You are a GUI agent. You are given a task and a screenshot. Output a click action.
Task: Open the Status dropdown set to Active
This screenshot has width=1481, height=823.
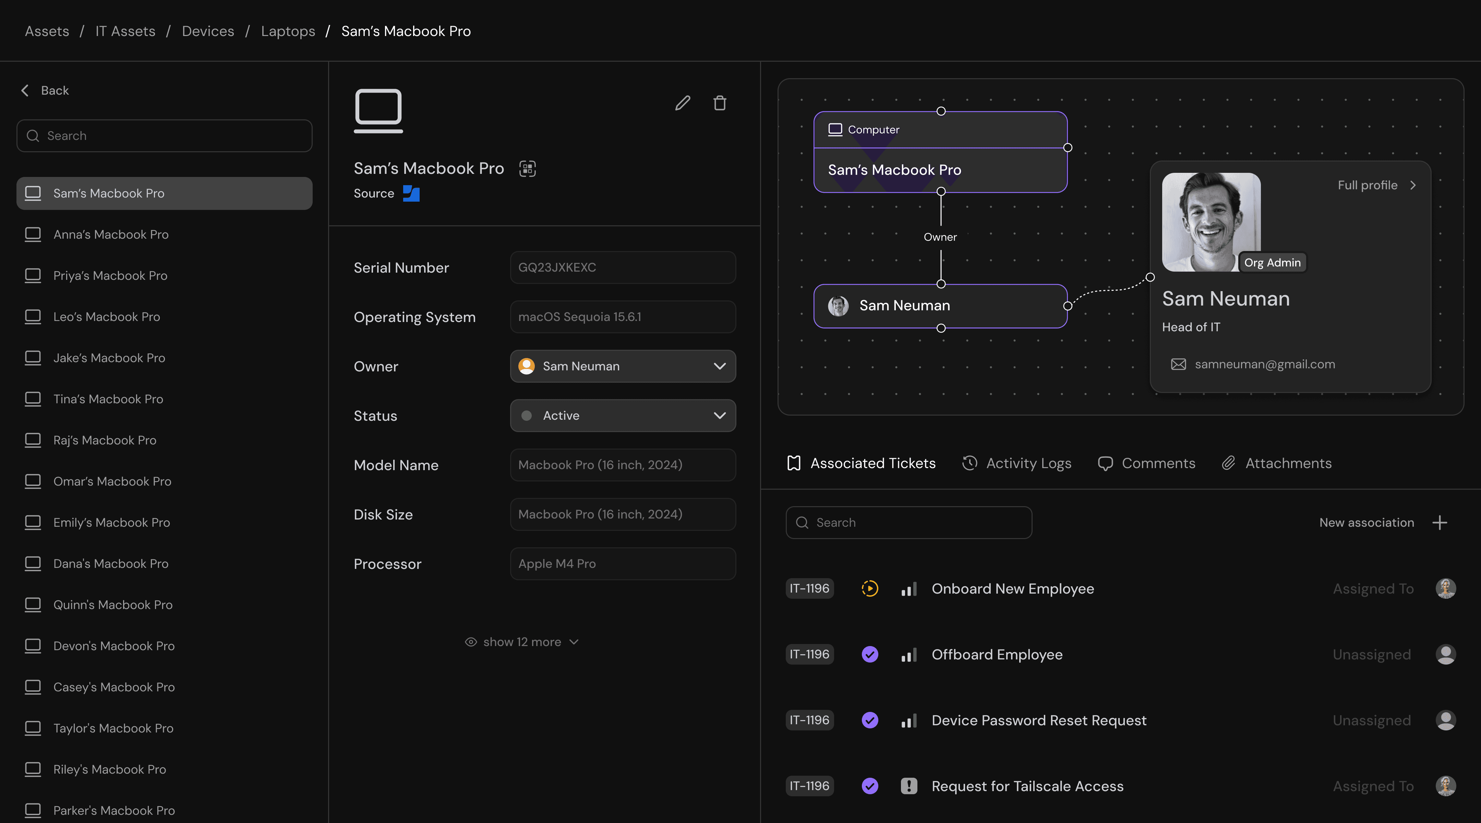click(623, 415)
